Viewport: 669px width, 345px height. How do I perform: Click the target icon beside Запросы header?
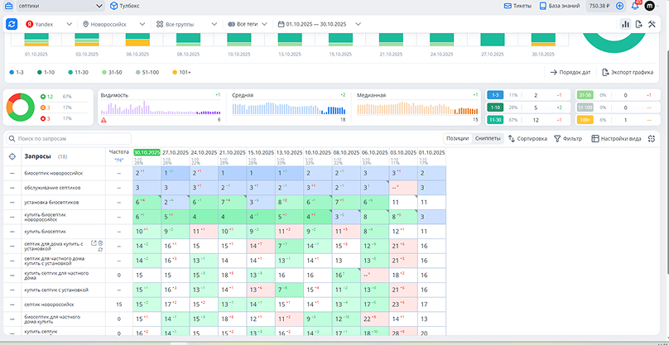[x=12, y=156]
